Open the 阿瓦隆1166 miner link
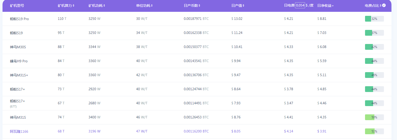Screen dimensions: 397x140 click(x=19, y=131)
